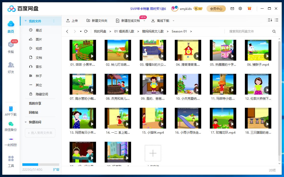The width and height of the screenshot is (284, 177).
Task: Open the 回收站 (recycle bin)
Action: 34,112
